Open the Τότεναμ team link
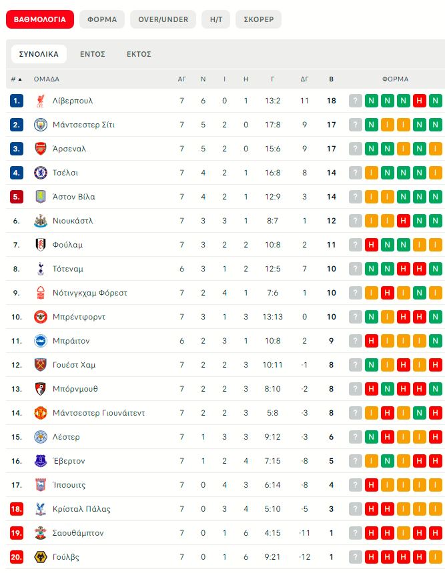 pyautogui.click(x=68, y=269)
